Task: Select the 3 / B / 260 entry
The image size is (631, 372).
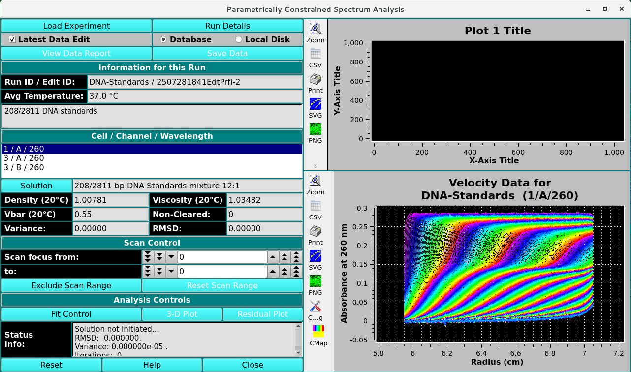Action: tap(24, 167)
